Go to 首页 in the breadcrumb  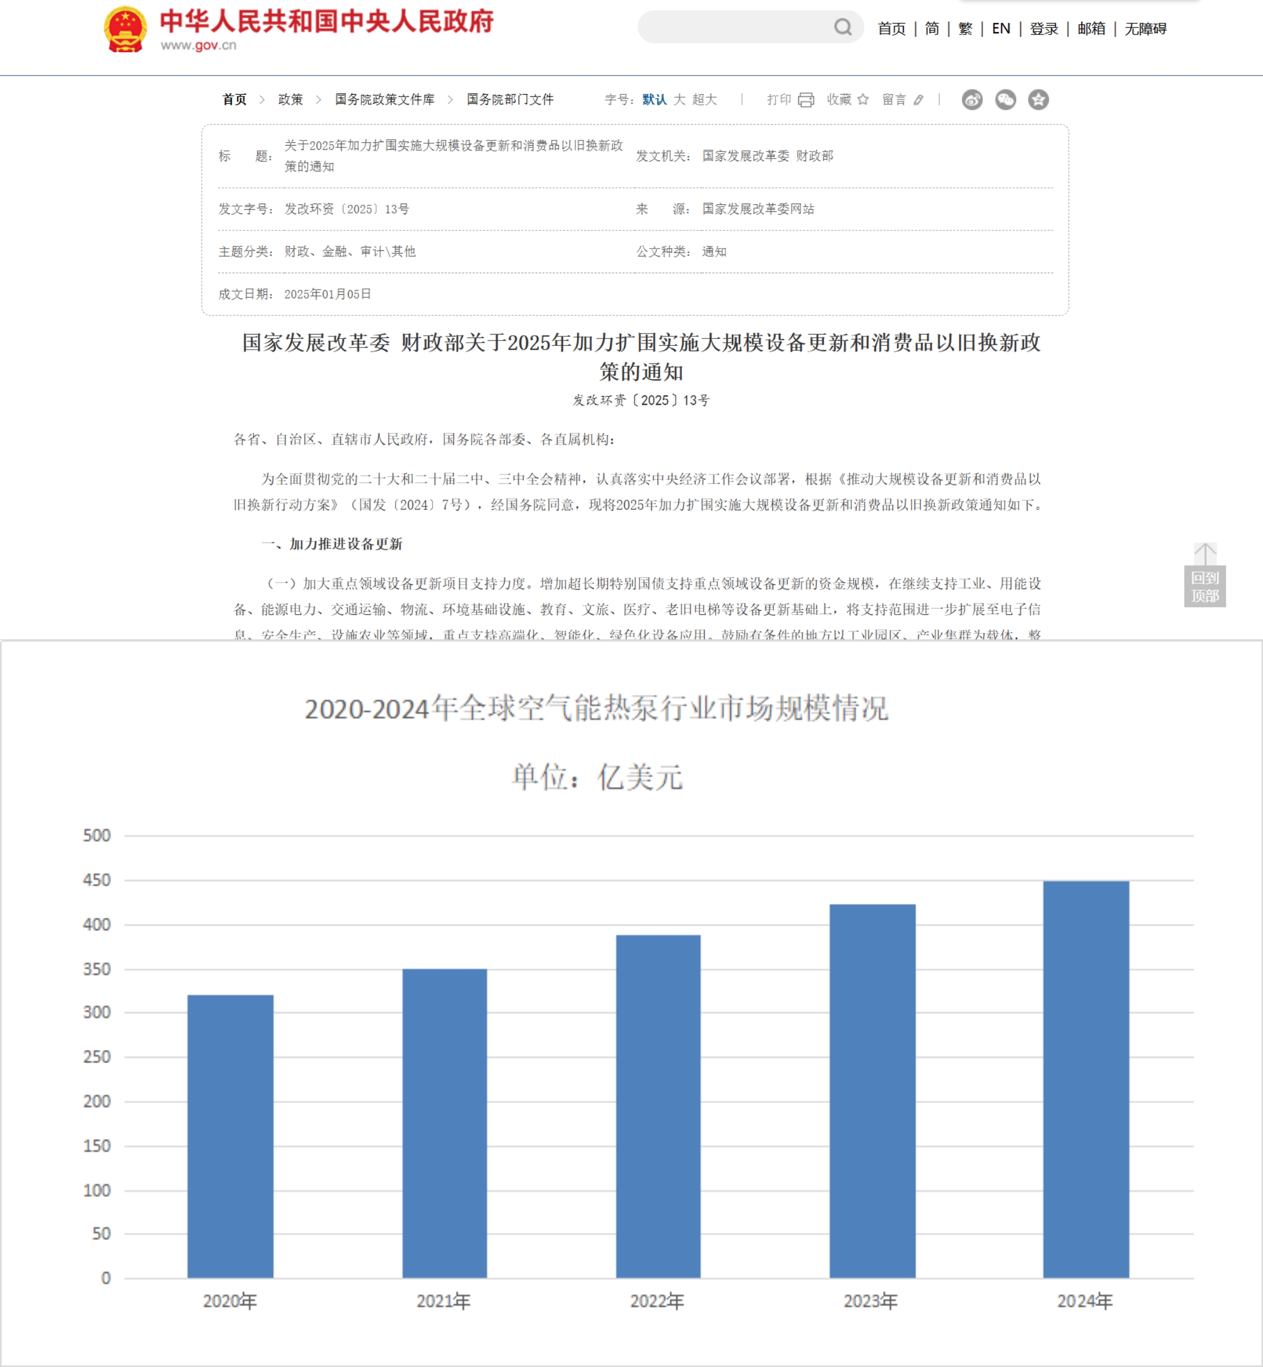tap(234, 100)
